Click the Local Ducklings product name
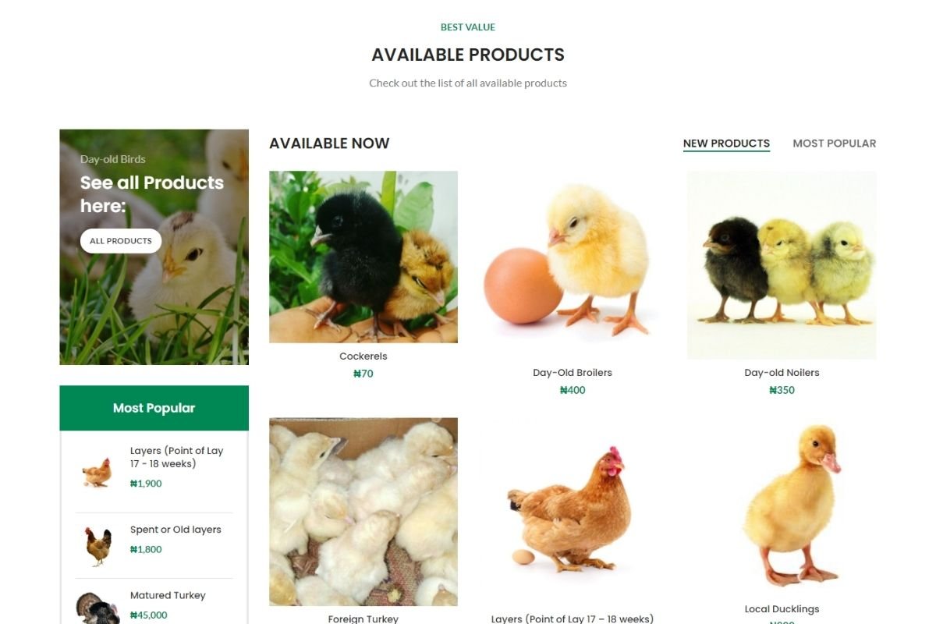Viewport: 936px width, 624px height. click(x=782, y=609)
